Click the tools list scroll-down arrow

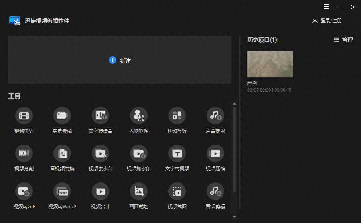point(234,217)
